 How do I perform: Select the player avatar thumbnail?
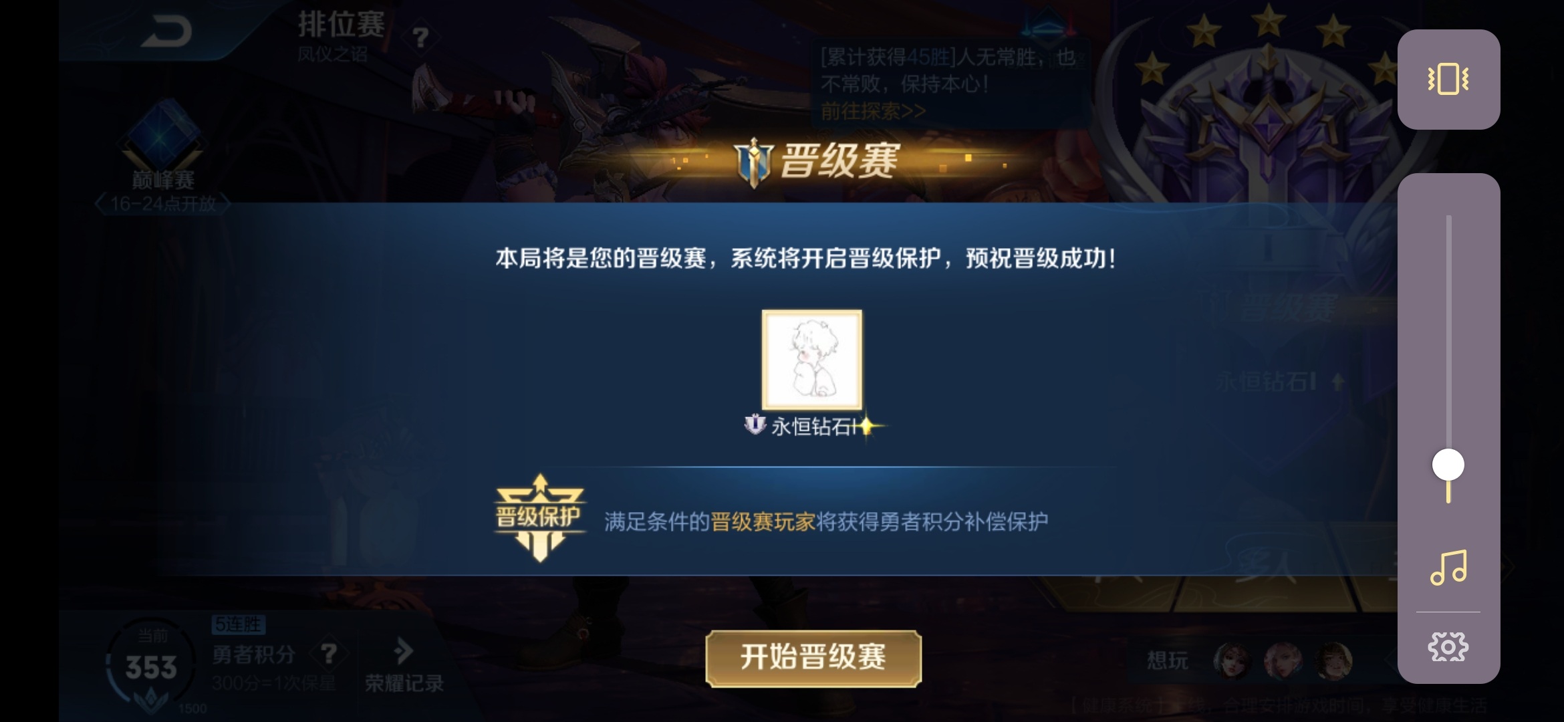tap(812, 360)
